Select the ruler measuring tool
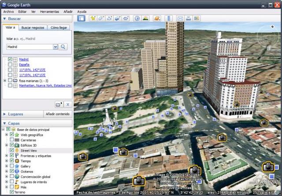Screen dimensions: 282x196 point(169,18)
